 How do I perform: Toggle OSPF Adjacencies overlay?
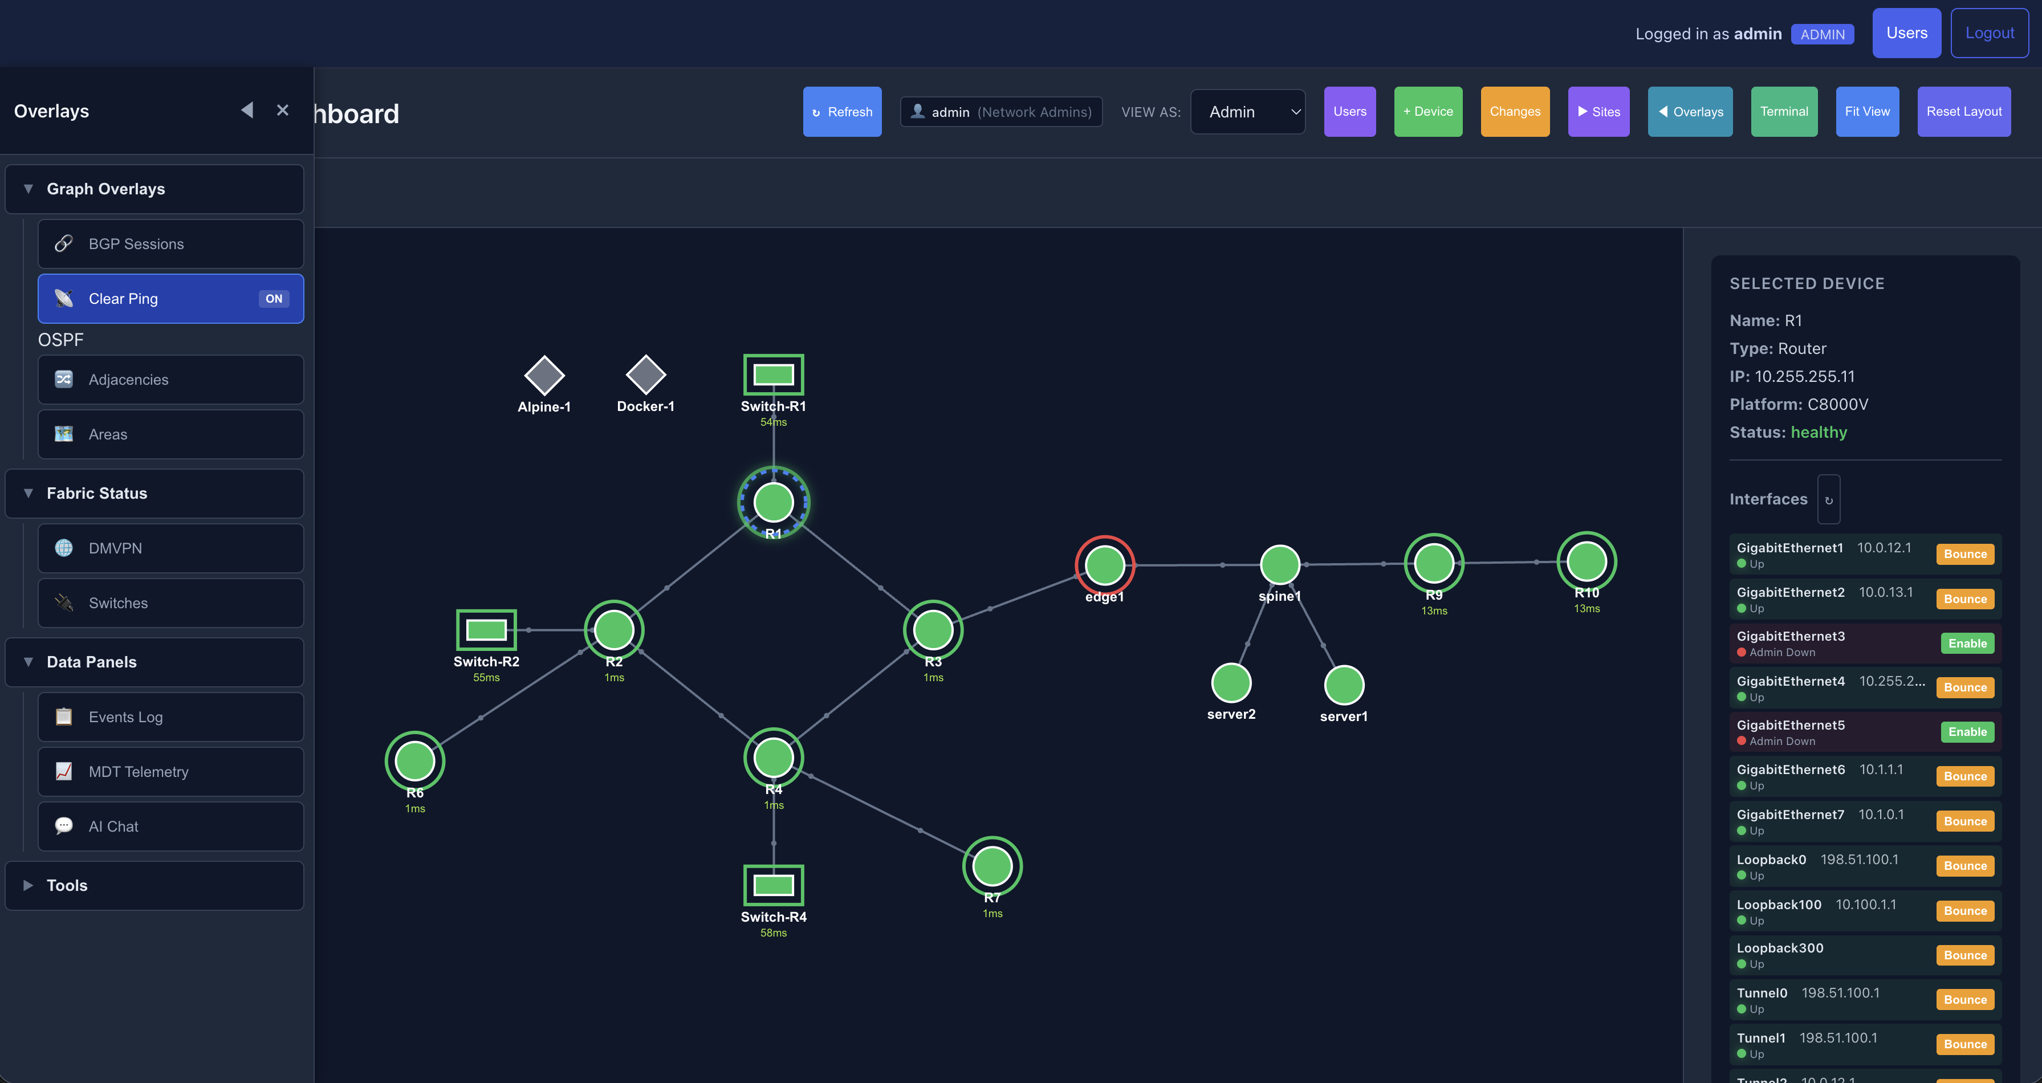point(170,380)
